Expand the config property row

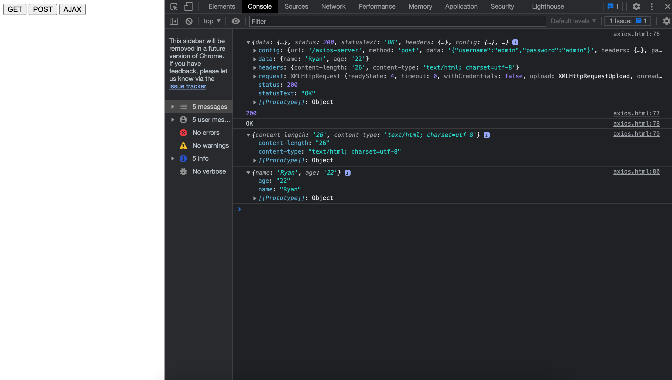[x=255, y=50]
